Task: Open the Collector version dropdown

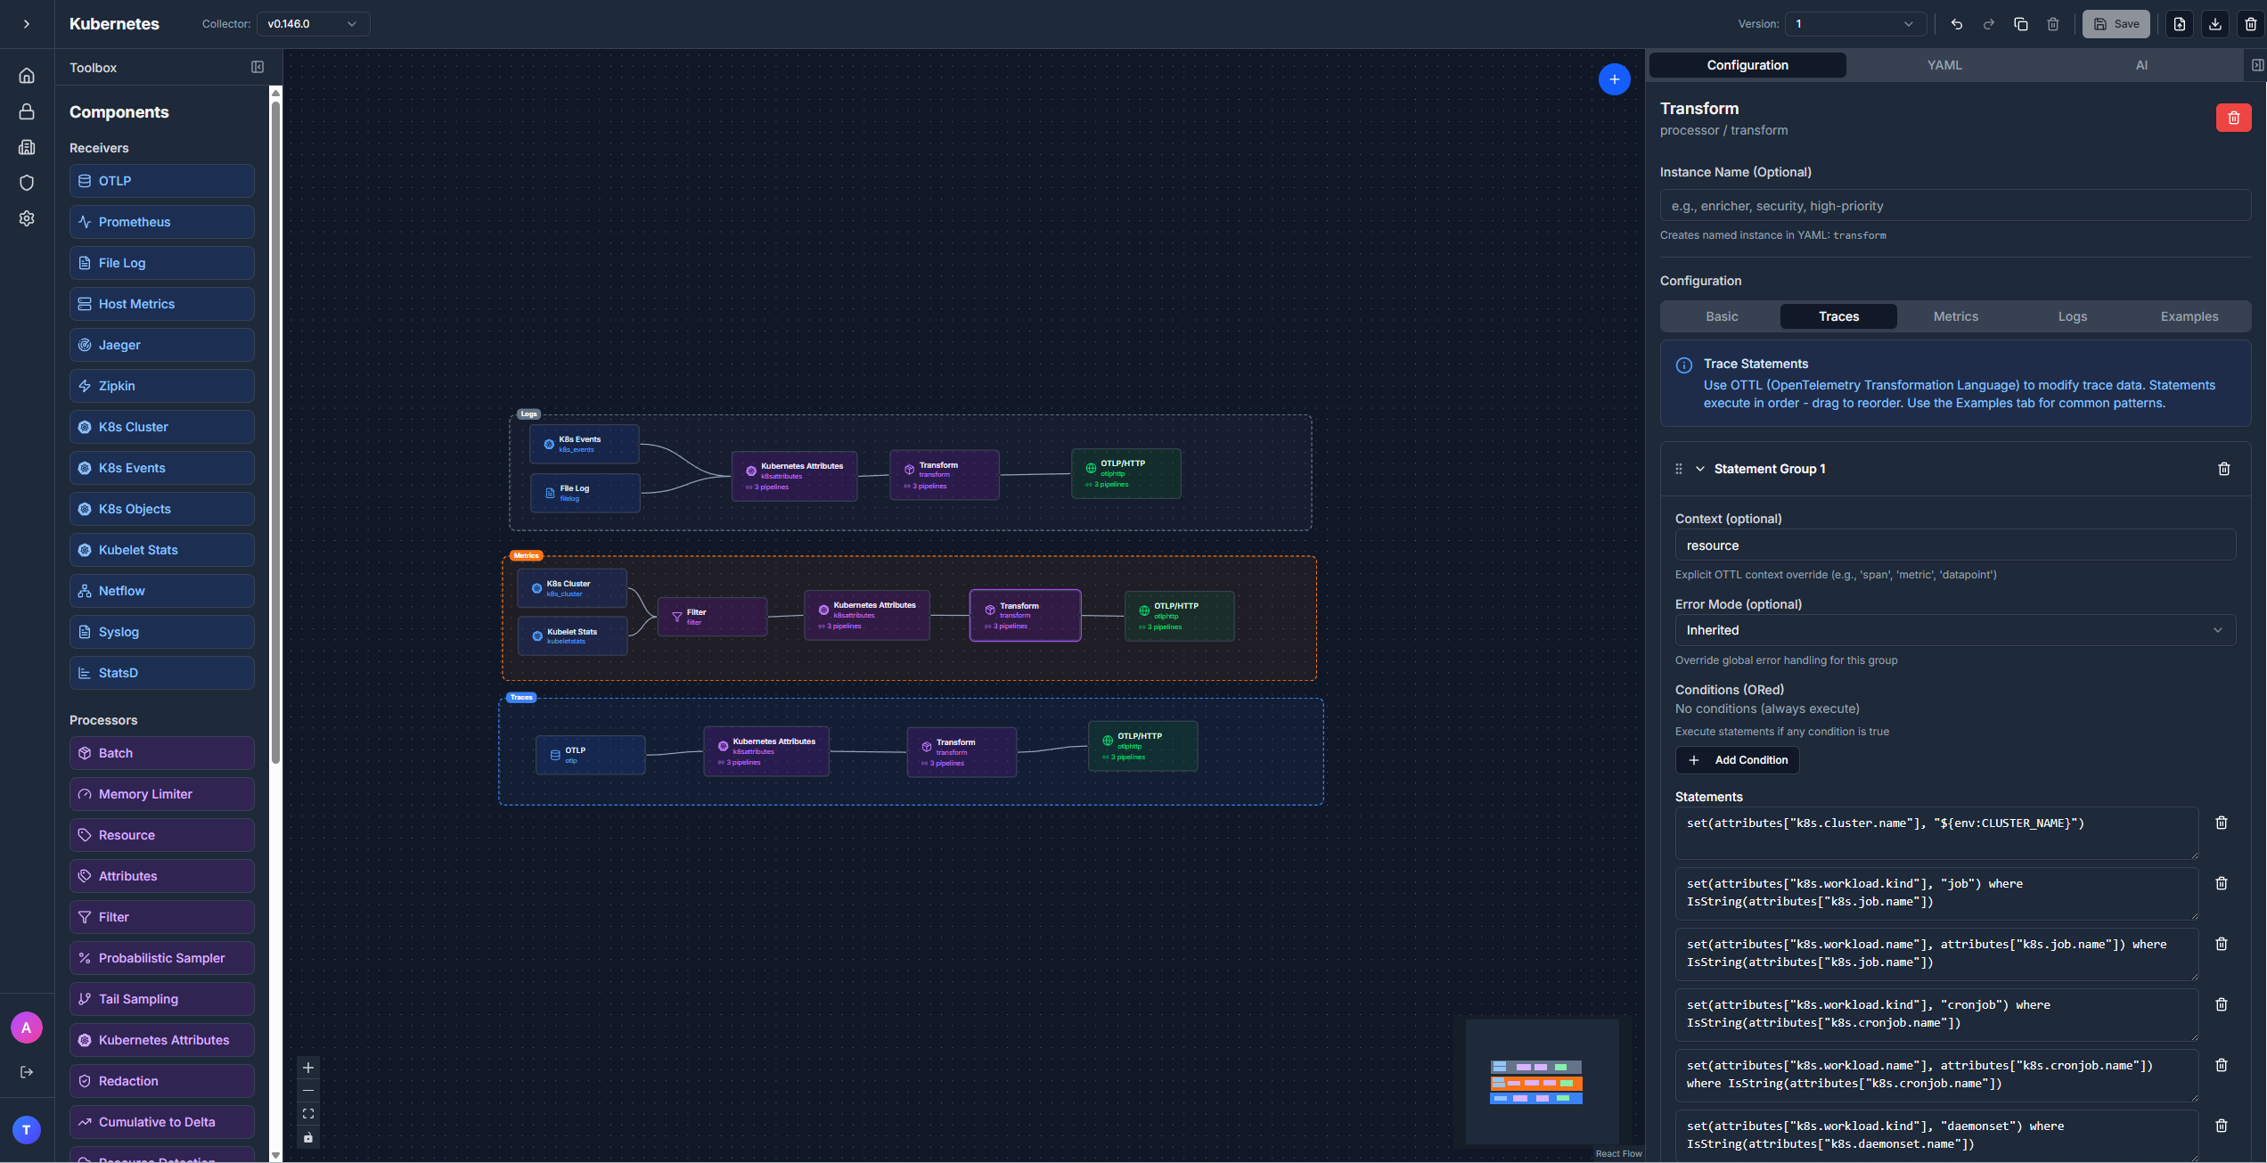Action: tap(313, 24)
